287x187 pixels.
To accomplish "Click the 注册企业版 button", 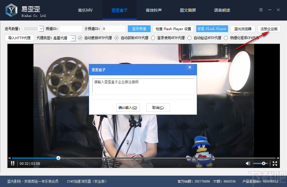I will (269, 29).
